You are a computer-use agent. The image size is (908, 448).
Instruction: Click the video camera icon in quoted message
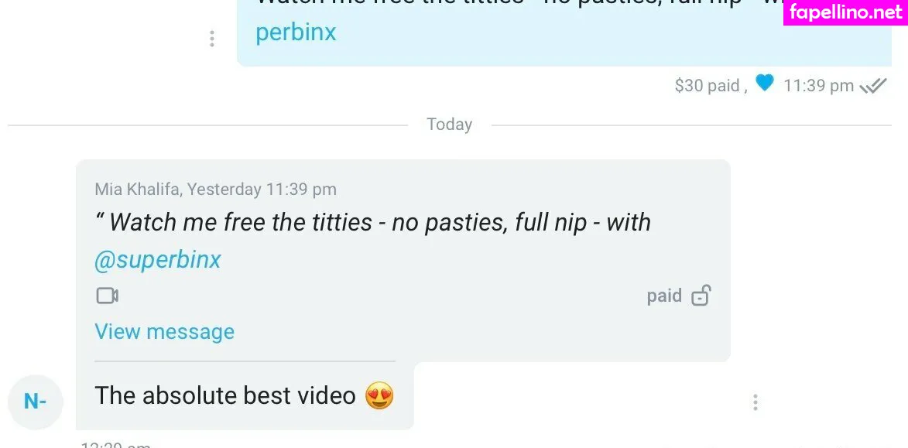coord(107,296)
